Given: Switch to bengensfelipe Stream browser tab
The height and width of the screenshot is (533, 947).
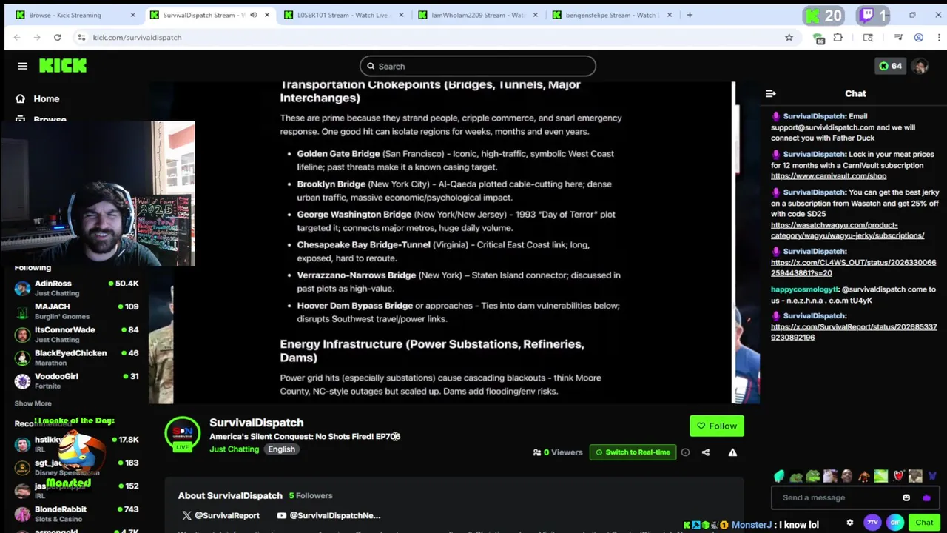Looking at the screenshot, I should (x=610, y=15).
